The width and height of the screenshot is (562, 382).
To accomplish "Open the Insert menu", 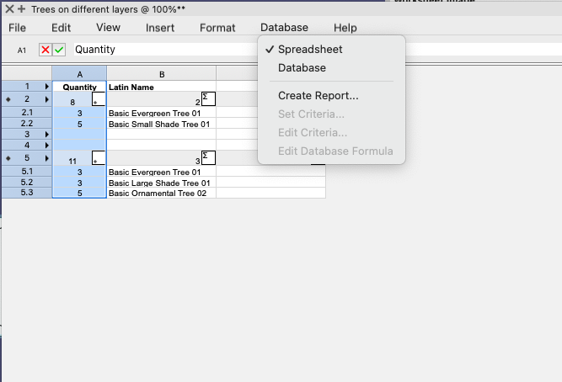I will [x=160, y=28].
